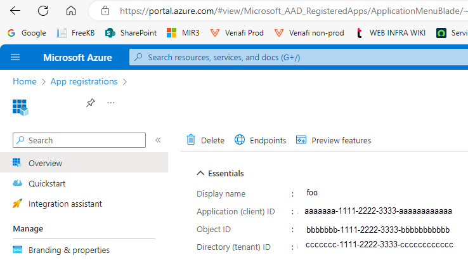Open SharePoint bookmark
The width and height of the screenshot is (468, 260).
coord(131,33)
